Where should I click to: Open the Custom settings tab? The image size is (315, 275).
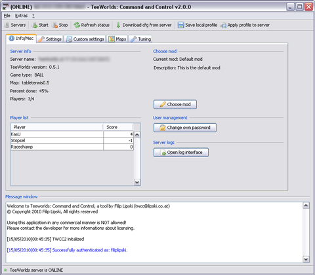(85, 39)
